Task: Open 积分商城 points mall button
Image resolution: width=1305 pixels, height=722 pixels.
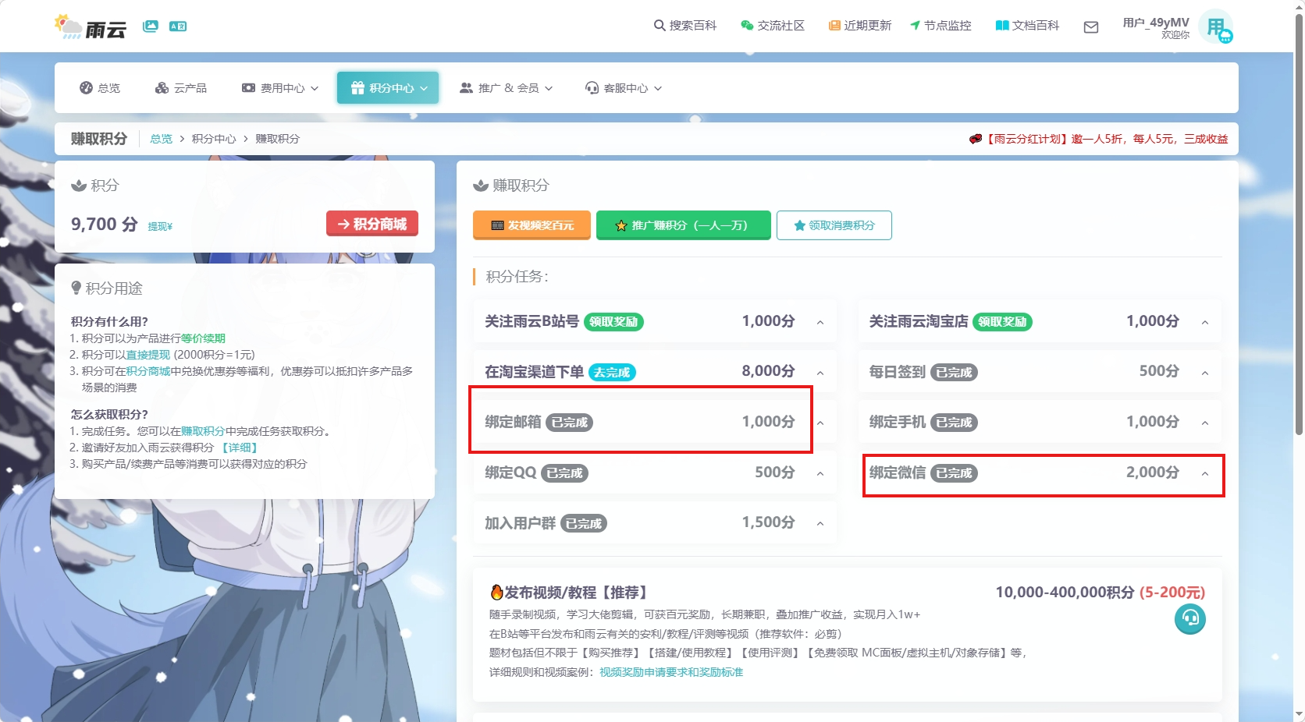Action: tap(372, 224)
